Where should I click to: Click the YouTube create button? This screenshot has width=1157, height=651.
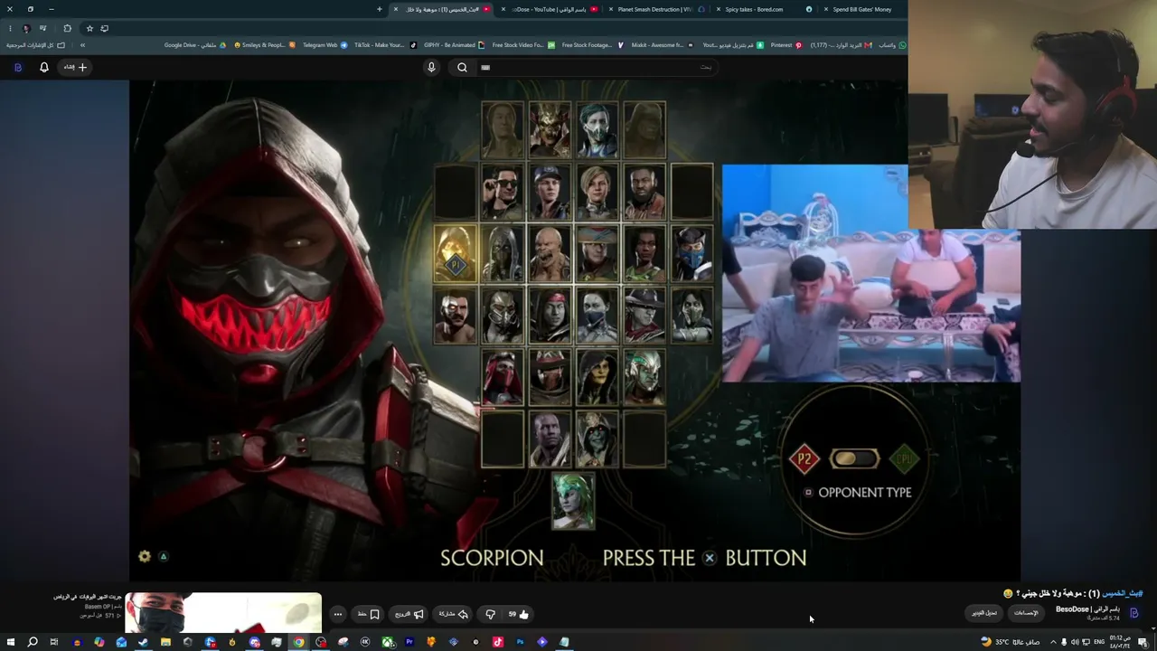point(75,67)
